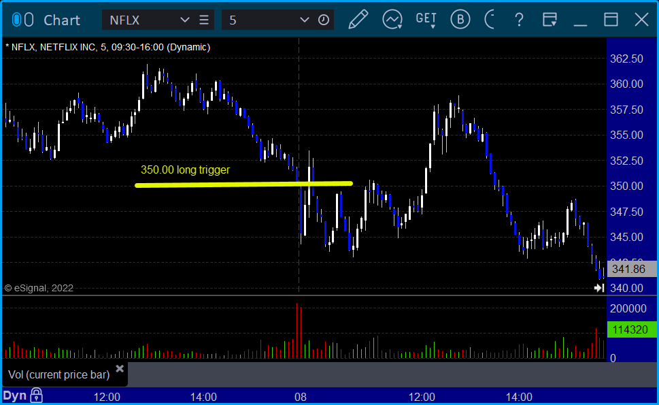
Task: Click the linked window indicator icon
Action: point(22,20)
